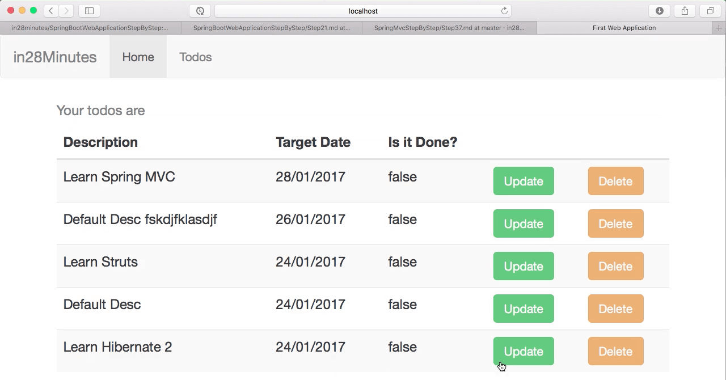
Task: Open the downloads list
Action: click(x=660, y=10)
